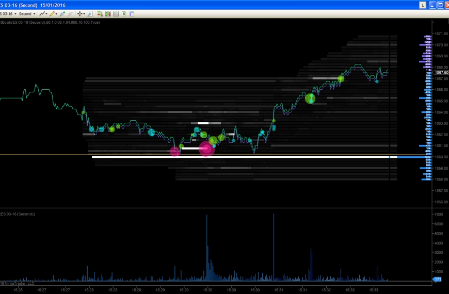Select the large magenta bubble on chart
The height and width of the screenshot is (294, 449).
point(206,149)
